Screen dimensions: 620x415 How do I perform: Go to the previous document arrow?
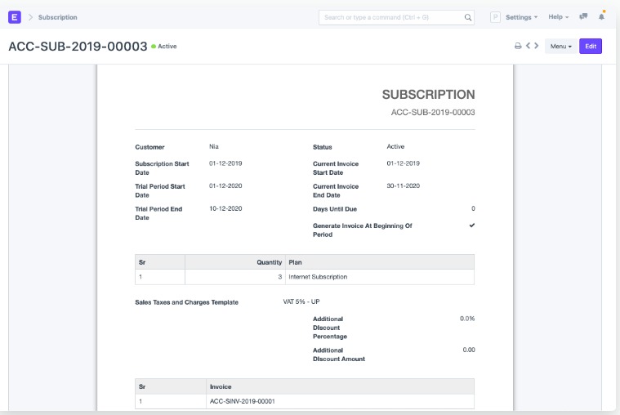[528, 47]
